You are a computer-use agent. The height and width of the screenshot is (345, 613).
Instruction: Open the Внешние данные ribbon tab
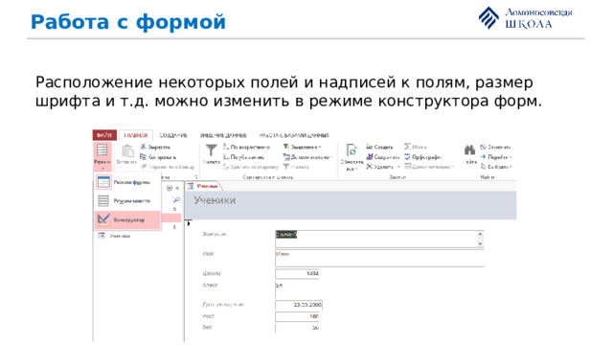(223, 135)
